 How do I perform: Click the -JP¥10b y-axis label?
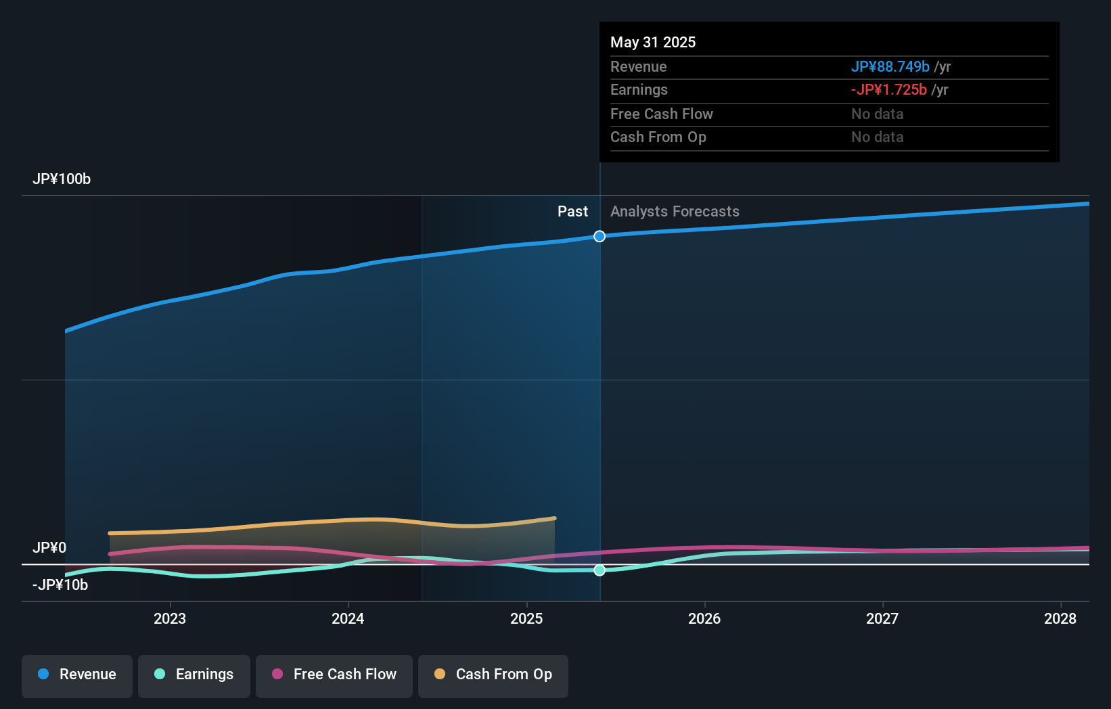click(60, 585)
